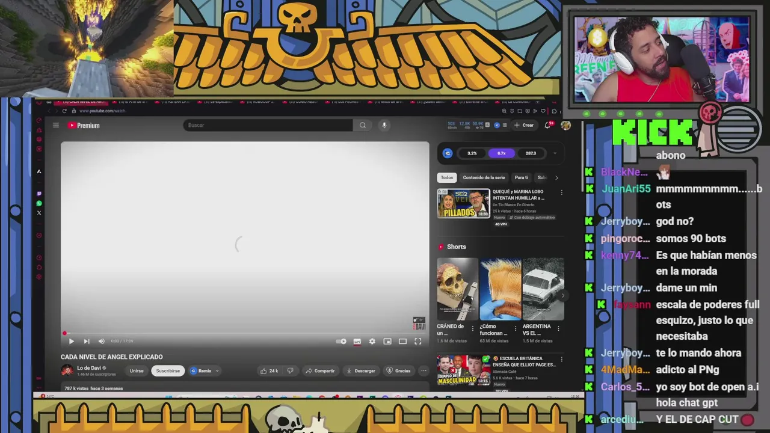Click the red CAP CUT emote in chat

(x=747, y=420)
